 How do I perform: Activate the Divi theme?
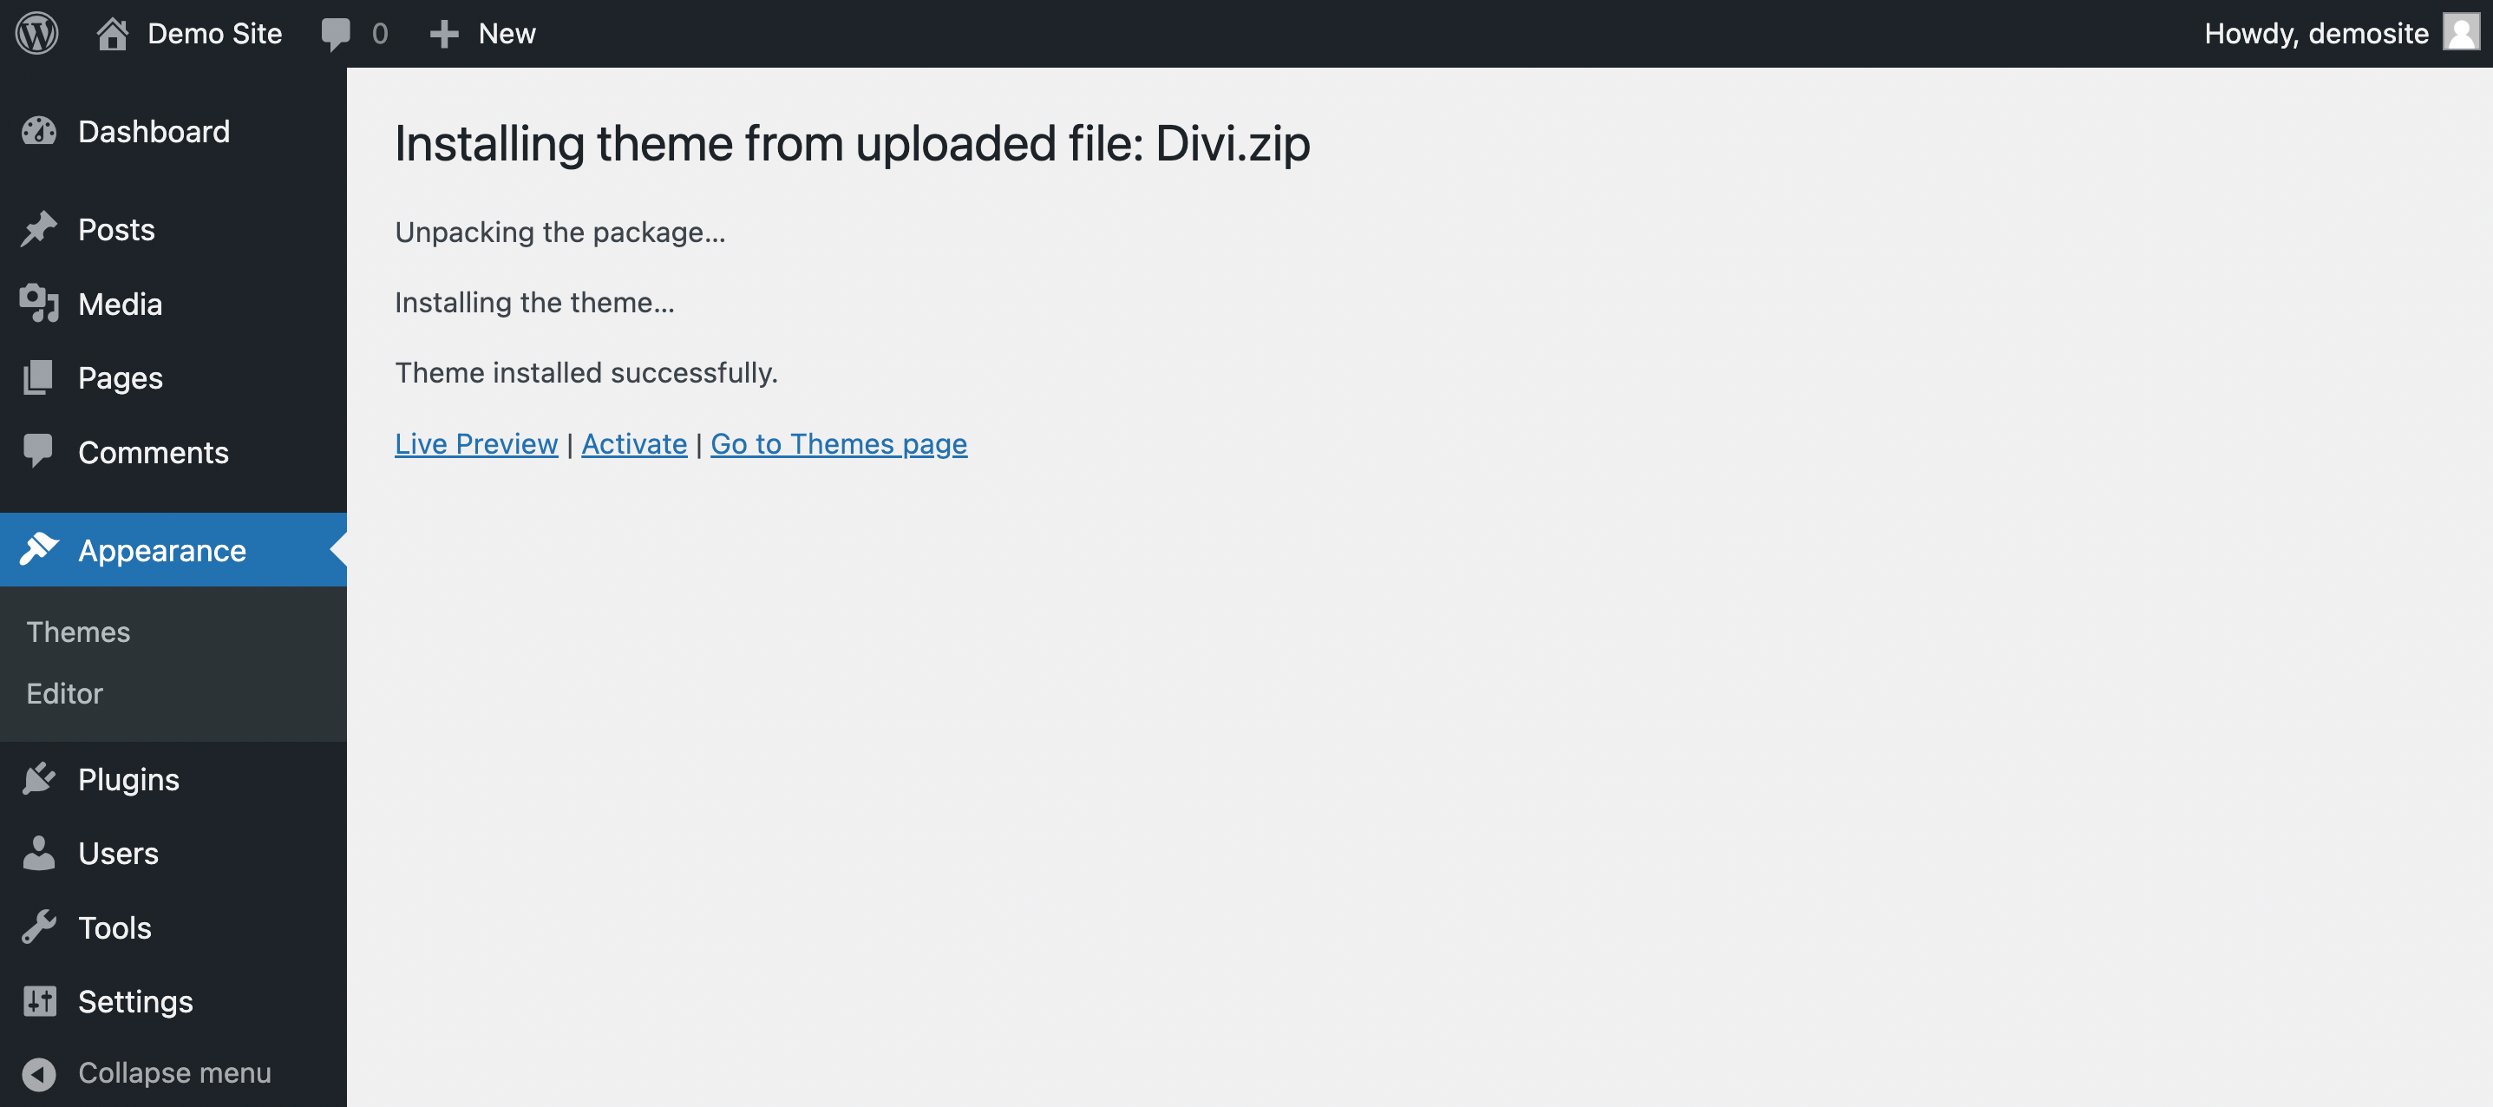[634, 444]
